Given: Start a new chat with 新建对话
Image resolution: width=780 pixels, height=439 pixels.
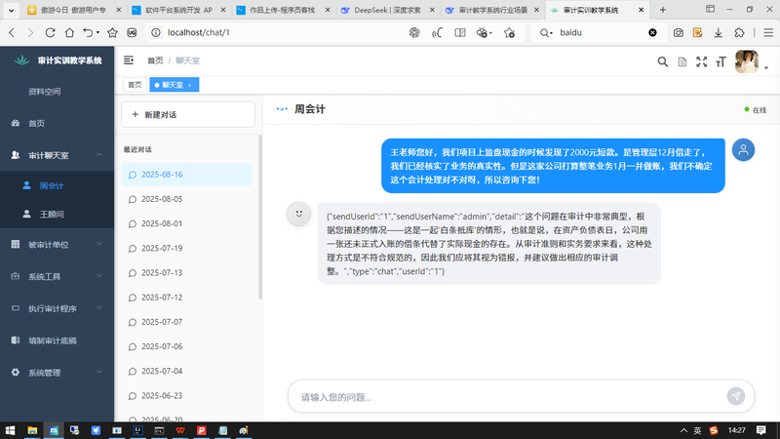Looking at the screenshot, I should point(188,114).
